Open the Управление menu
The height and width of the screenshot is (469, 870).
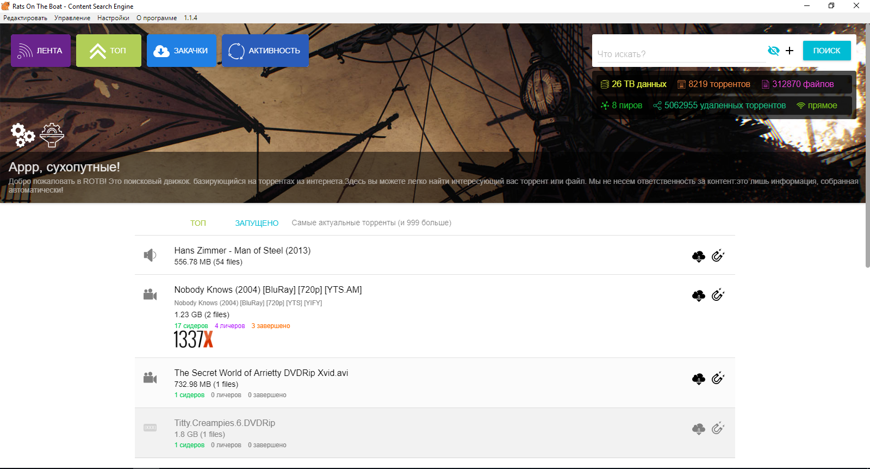72,18
